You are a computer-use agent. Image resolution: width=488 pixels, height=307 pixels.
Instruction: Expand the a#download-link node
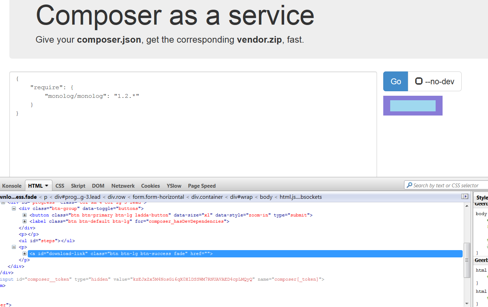pos(25,254)
